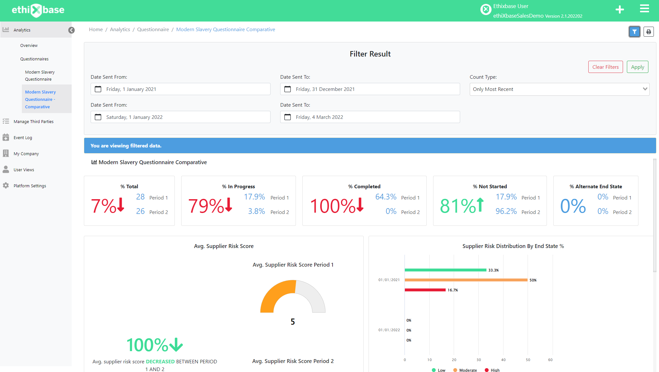The height and width of the screenshot is (372, 659).
Task: Navigate to Home via the breadcrumb
Action: (x=96, y=29)
